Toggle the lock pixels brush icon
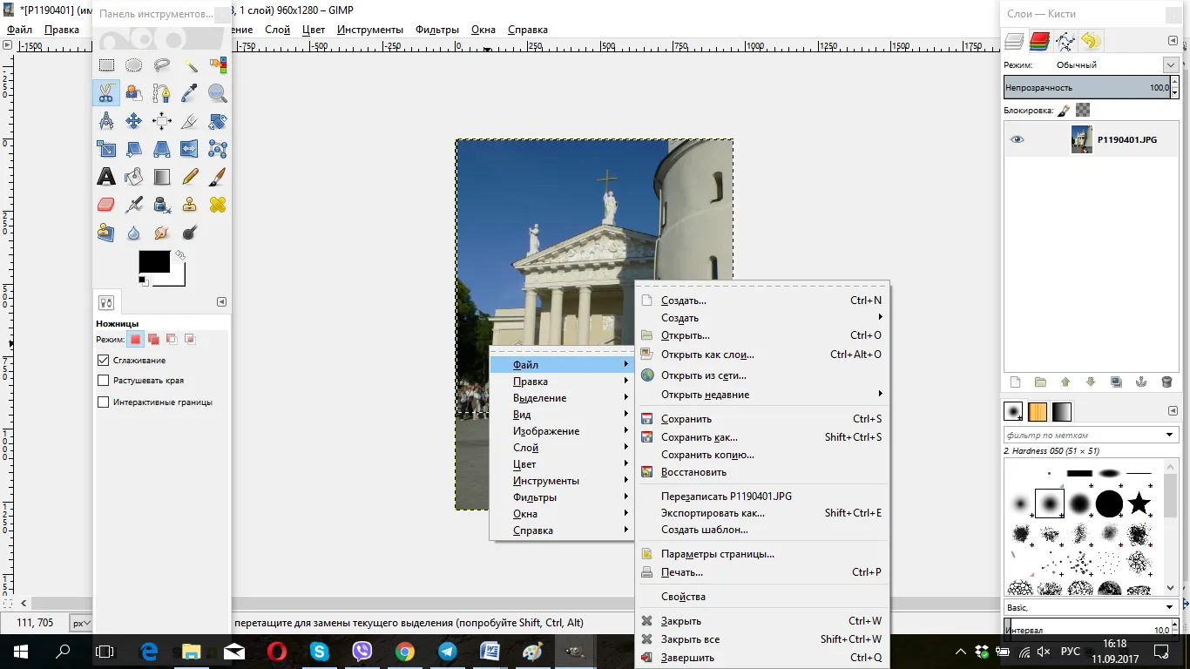 1064,110
